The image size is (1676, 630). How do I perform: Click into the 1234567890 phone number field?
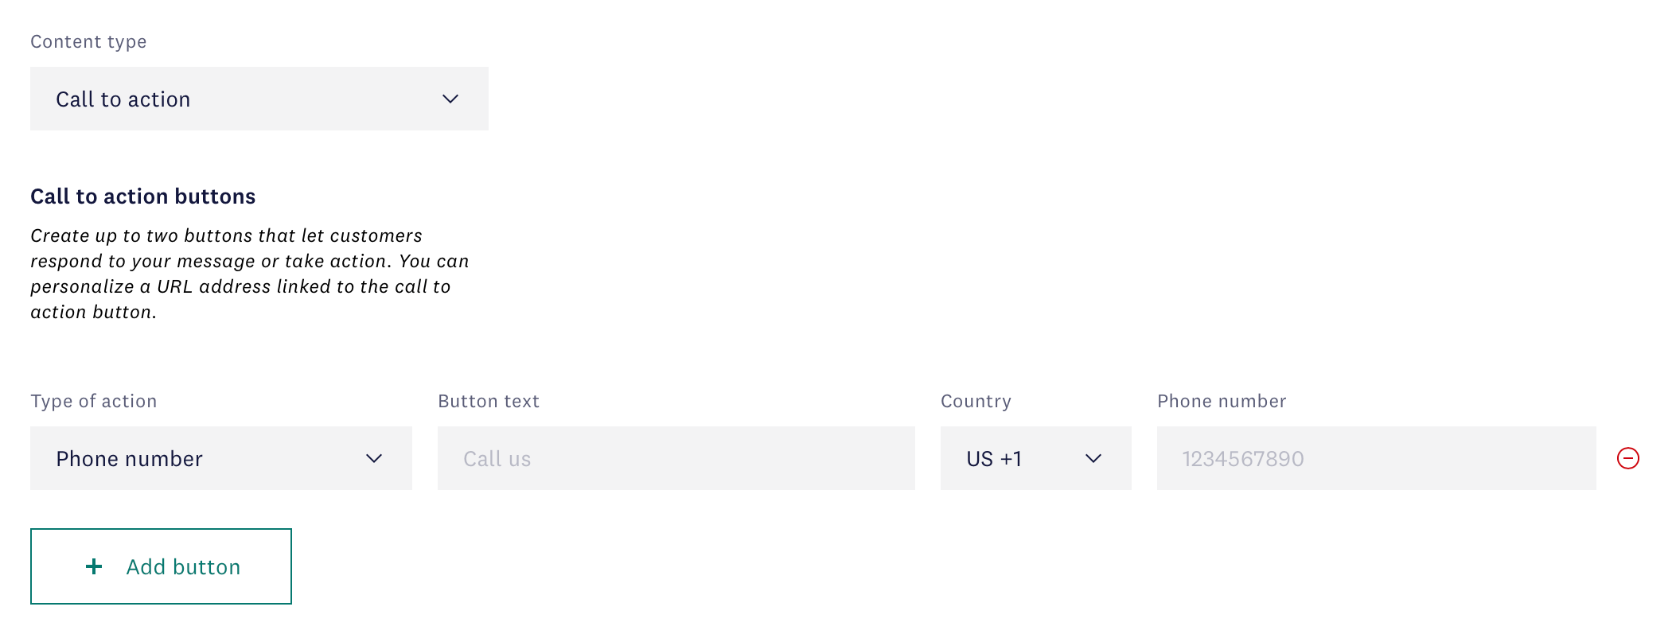click(x=1376, y=458)
